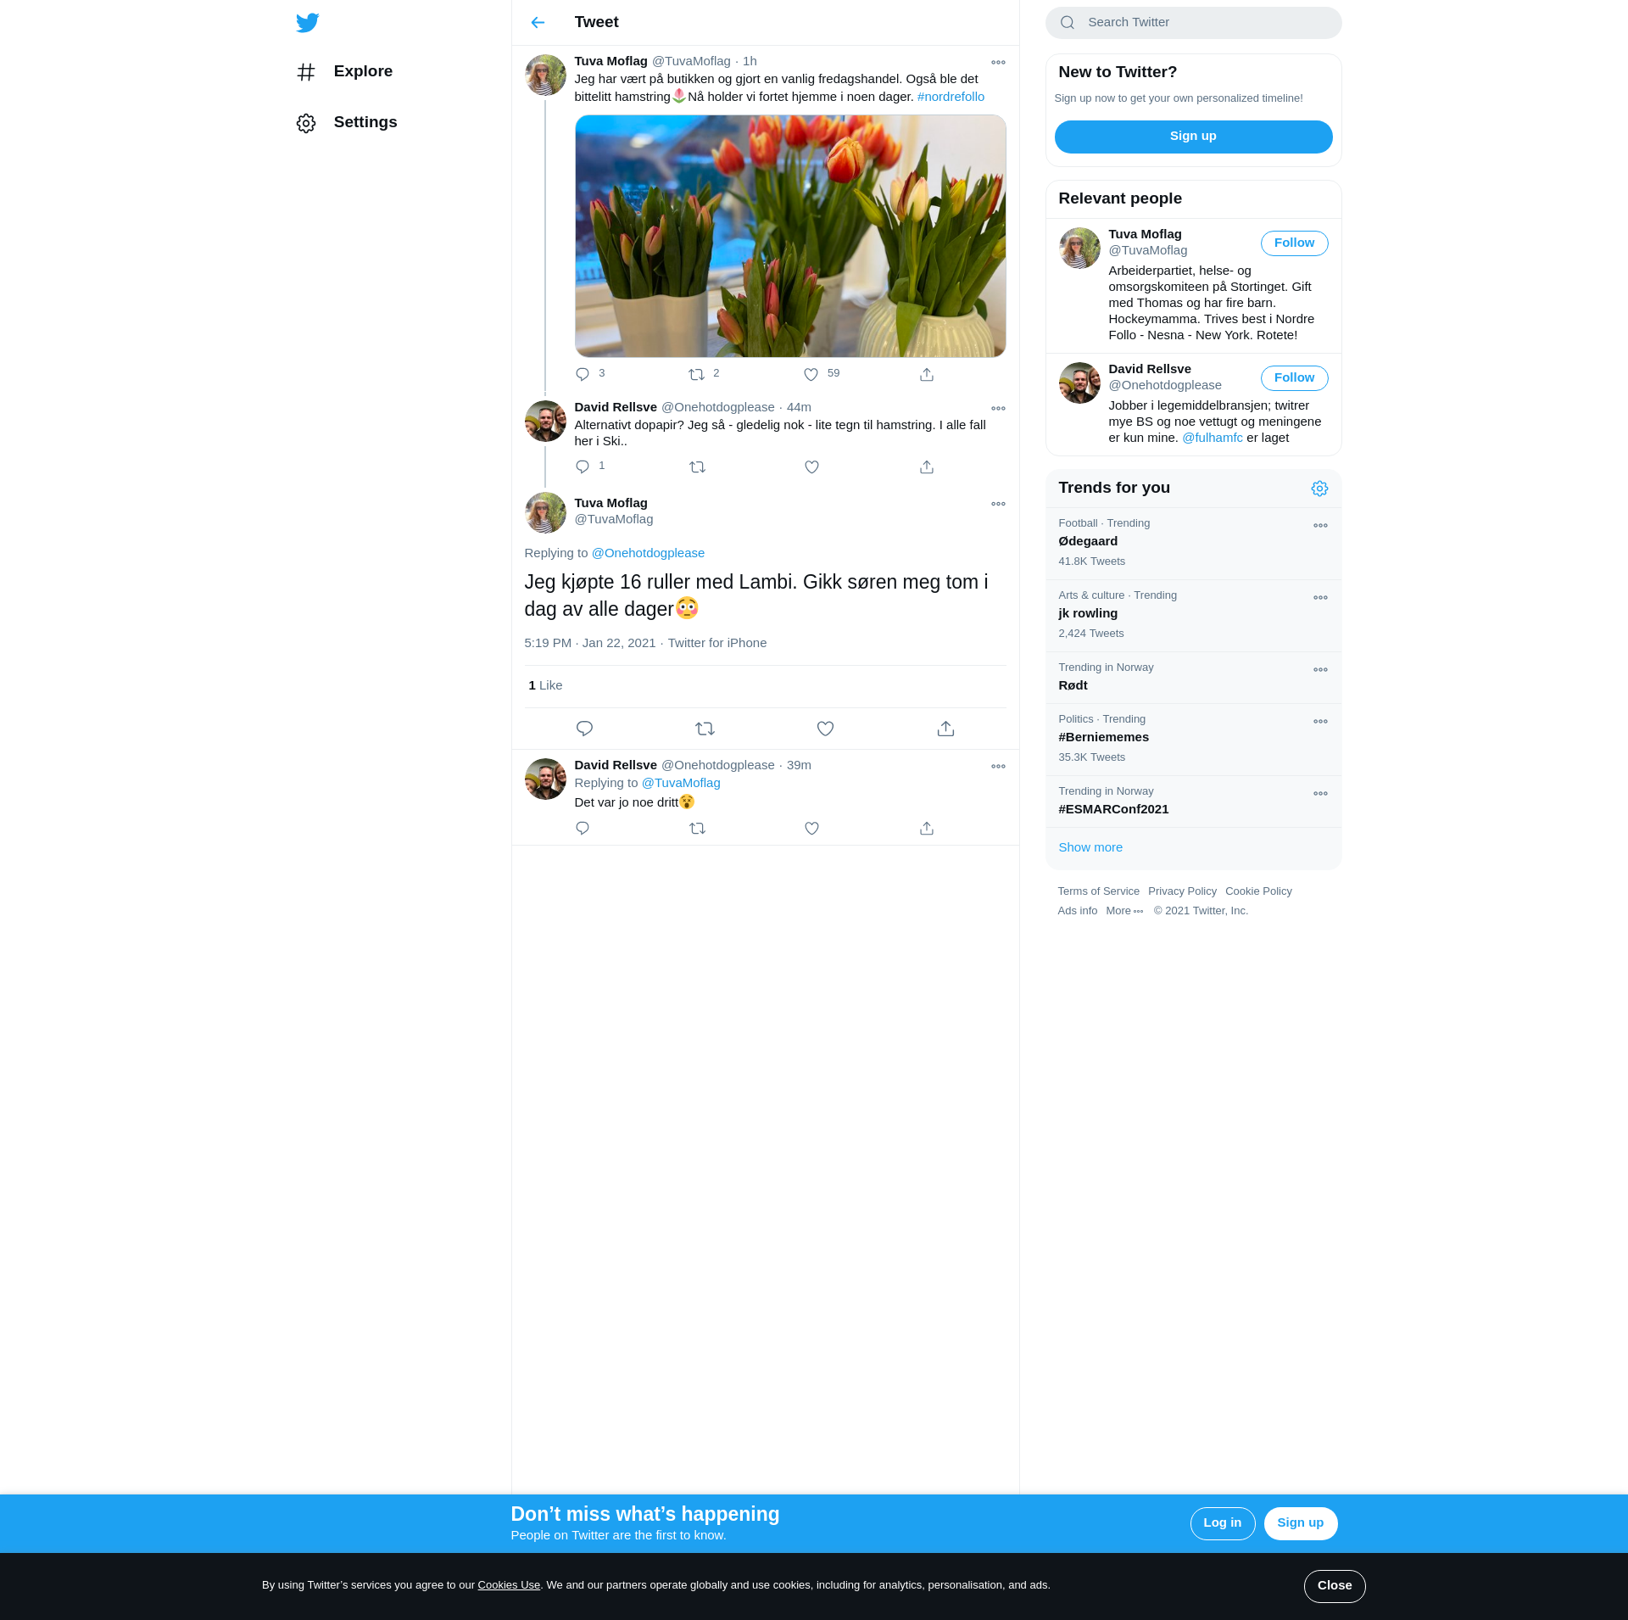The width and height of the screenshot is (1628, 1620).
Task: Share the main Lambi tweet
Action: pyautogui.click(x=945, y=729)
